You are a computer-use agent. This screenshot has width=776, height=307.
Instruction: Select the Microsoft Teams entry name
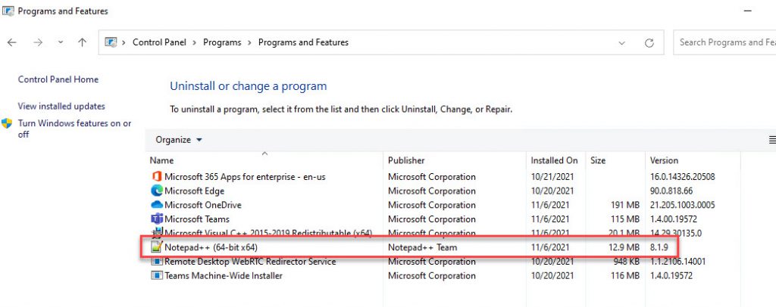(197, 219)
